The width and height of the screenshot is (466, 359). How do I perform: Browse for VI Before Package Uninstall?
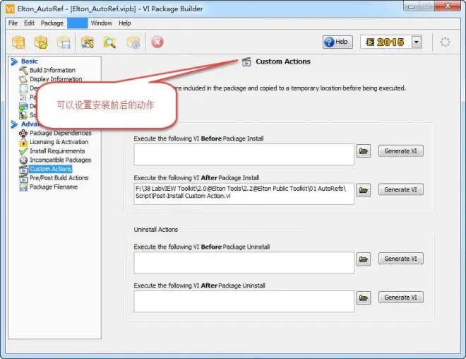click(363, 259)
